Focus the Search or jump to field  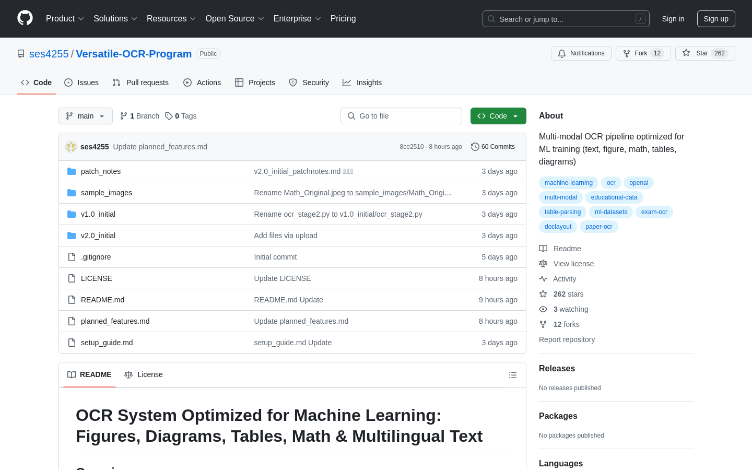pos(566,19)
